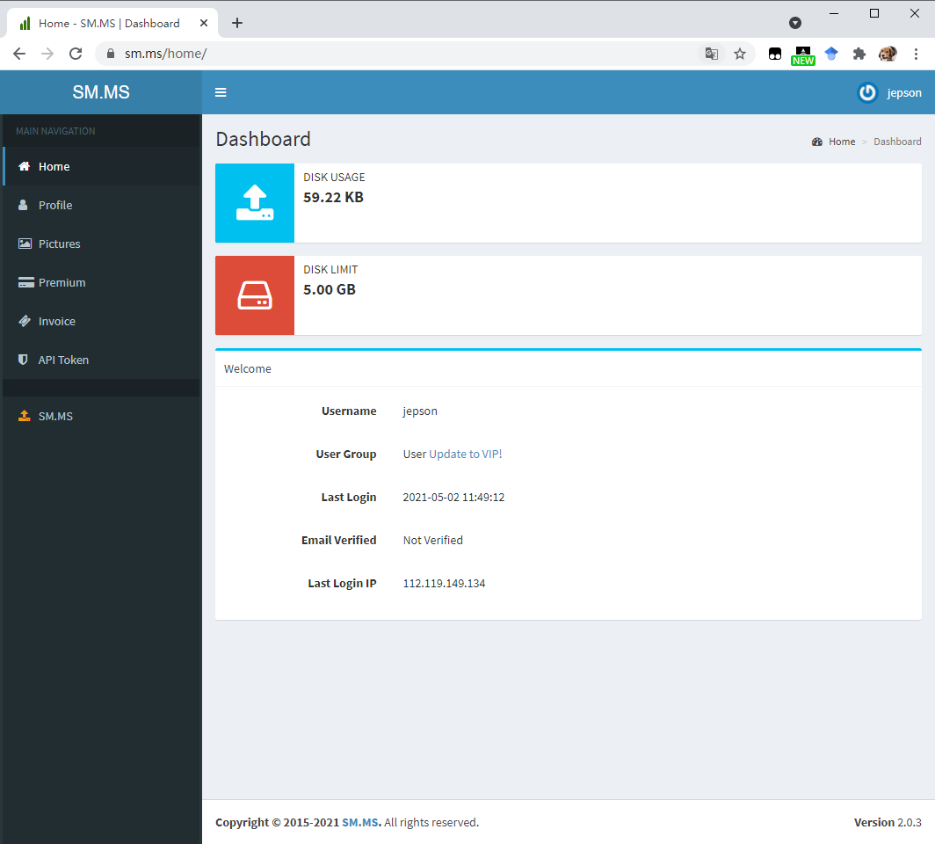The height and width of the screenshot is (844, 935).
Task: Click the Google Translate icon in address bar
Action: (712, 54)
